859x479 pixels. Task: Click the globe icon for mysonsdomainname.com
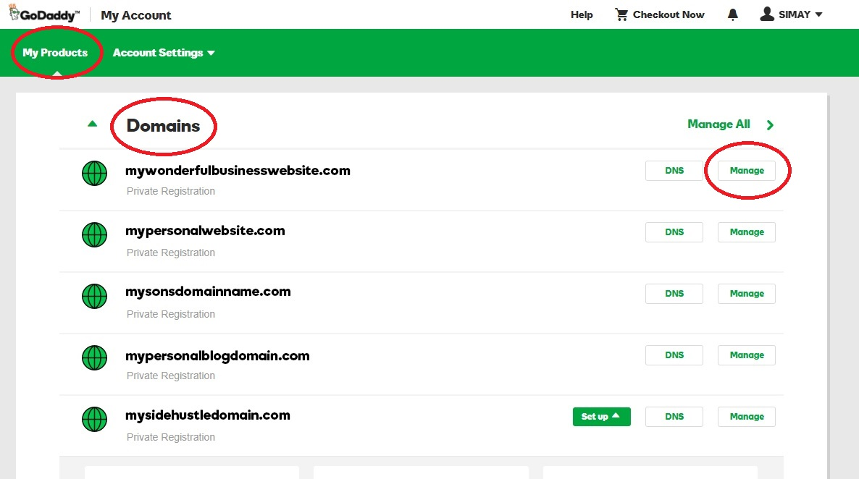(94, 296)
